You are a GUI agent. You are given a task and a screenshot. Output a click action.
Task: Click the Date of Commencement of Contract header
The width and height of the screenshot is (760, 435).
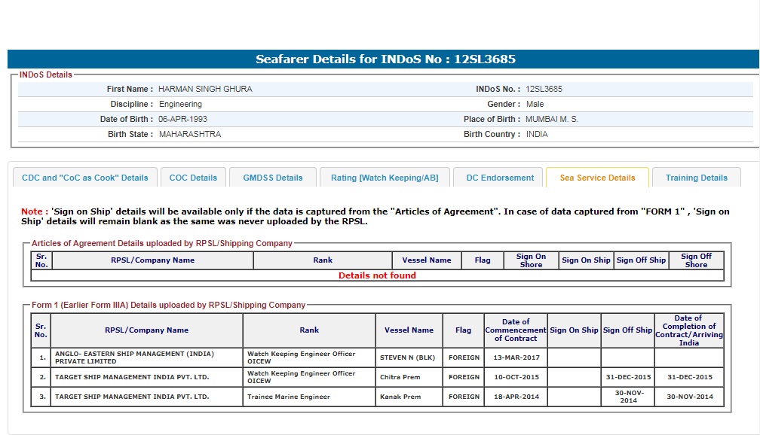click(x=515, y=330)
